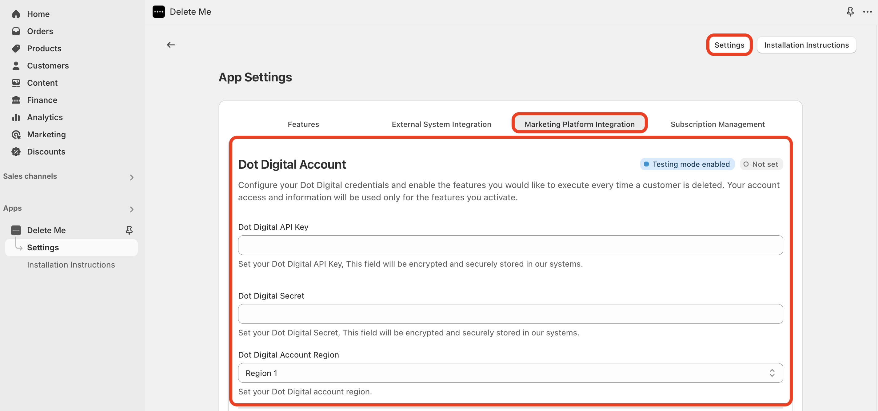Select Delete Me app in sidebar
878x411 pixels.
click(x=46, y=230)
